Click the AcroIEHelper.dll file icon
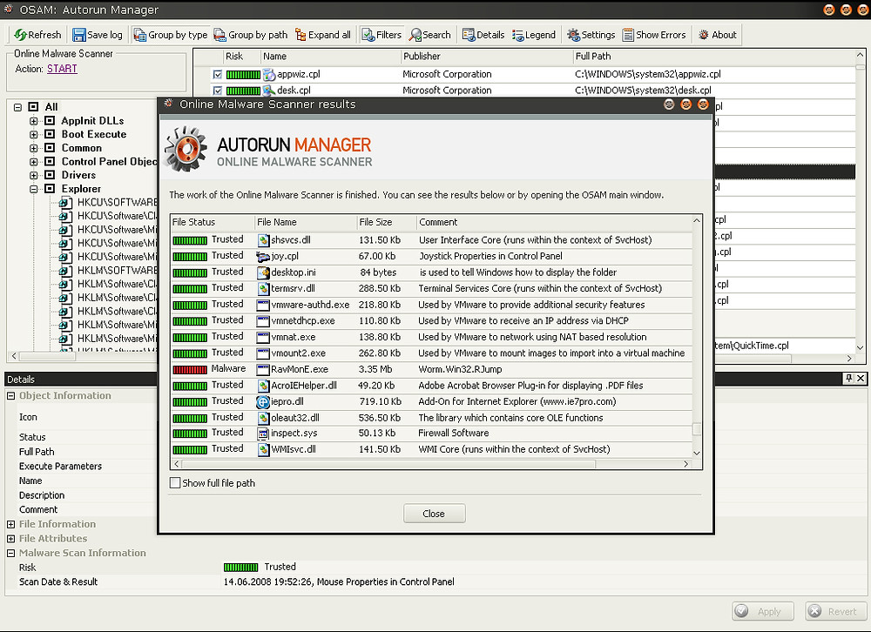 point(263,386)
